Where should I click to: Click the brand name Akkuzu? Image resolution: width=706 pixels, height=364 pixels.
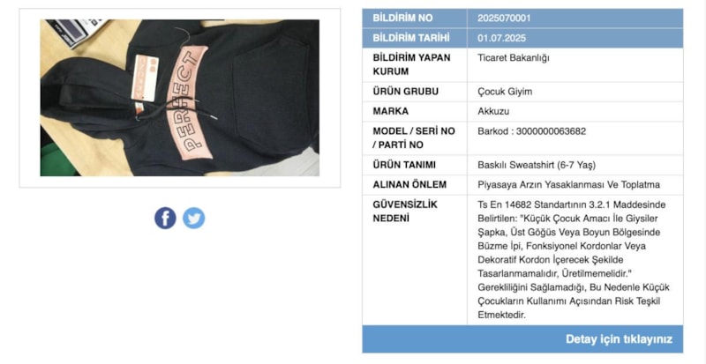[x=493, y=111]
